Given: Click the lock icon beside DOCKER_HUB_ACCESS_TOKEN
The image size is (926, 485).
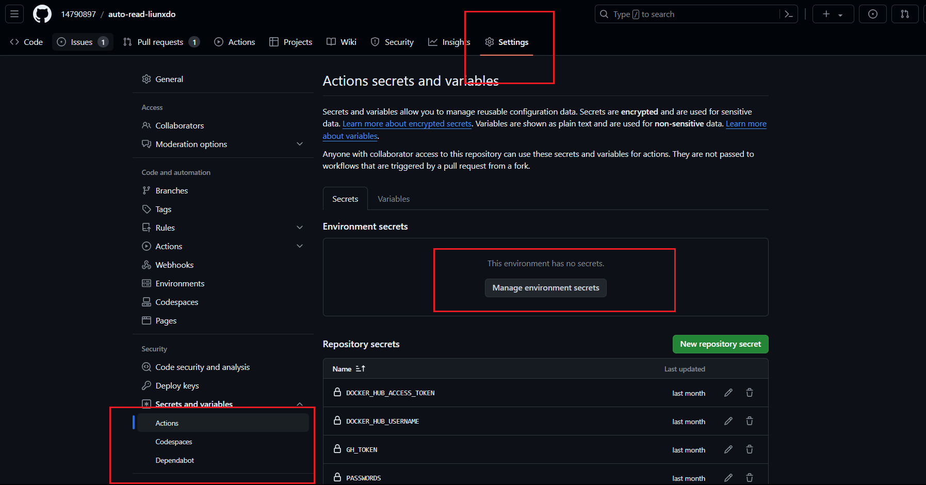Looking at the screenshot, I should coord(337,392).
